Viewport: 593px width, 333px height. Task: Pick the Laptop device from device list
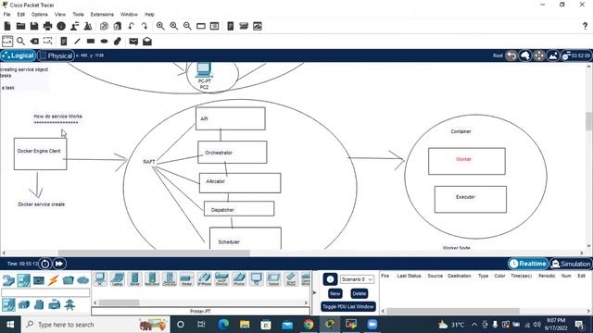(118, 279)
